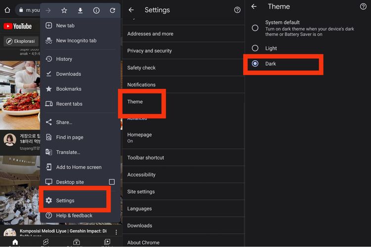Tap the Eksplorasi chip on YouTube
371x247 pixels.
pyautogui.click(x=21, y=41)
